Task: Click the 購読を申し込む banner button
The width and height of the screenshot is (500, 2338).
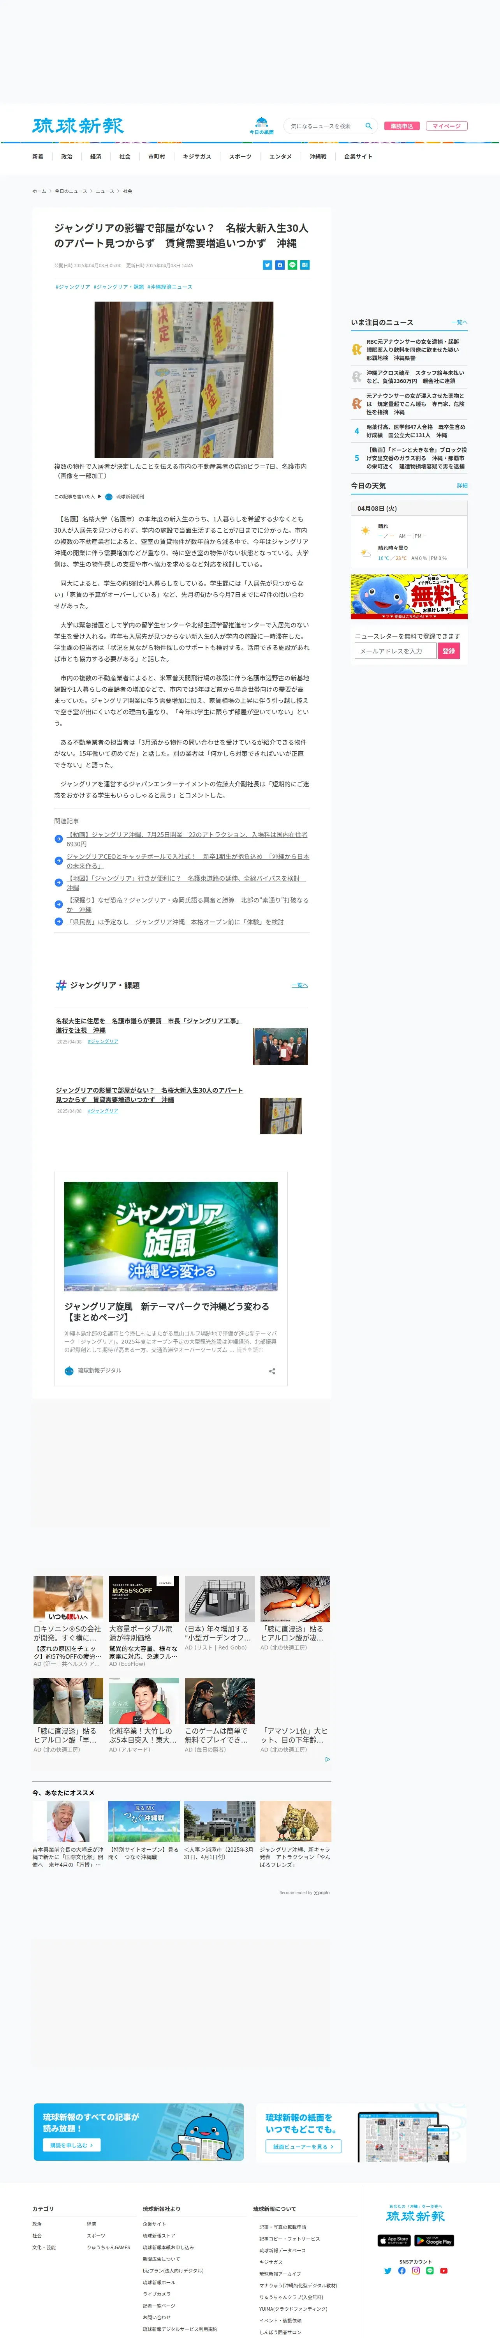Action: coord(72,2145)
